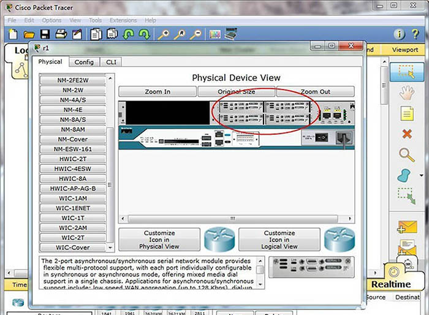Open the Options menu

[51, 20]
